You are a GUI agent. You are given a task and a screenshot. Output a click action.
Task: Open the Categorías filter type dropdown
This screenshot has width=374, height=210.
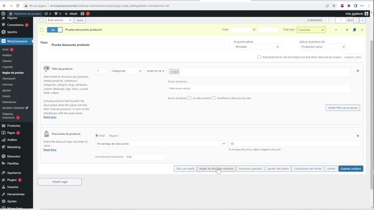pyautogui.click(x=126, y=71)
